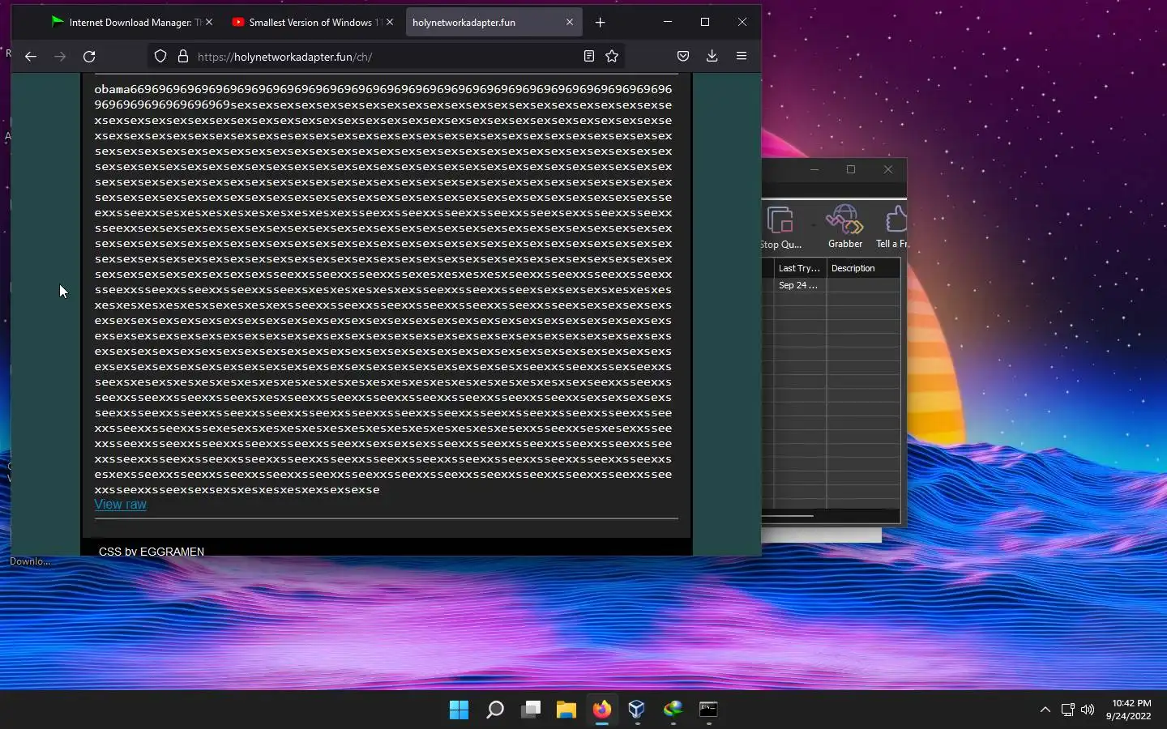1167x729 pixels.
Task: Open Task View on taskbar
Action: pyautogui.click(x=531, y=710)
